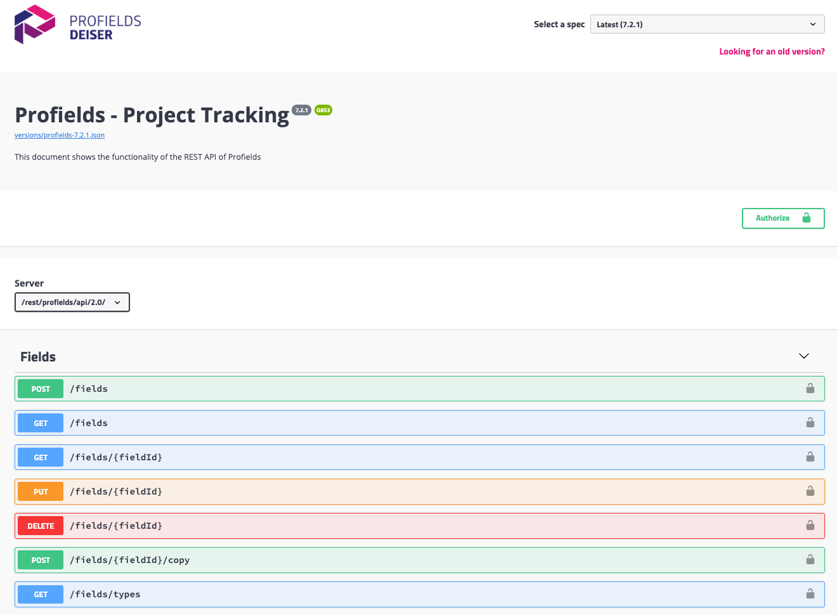This screenshot has height=615, width=837.
Task: Click the DELETE method badge
Action: 41,526
